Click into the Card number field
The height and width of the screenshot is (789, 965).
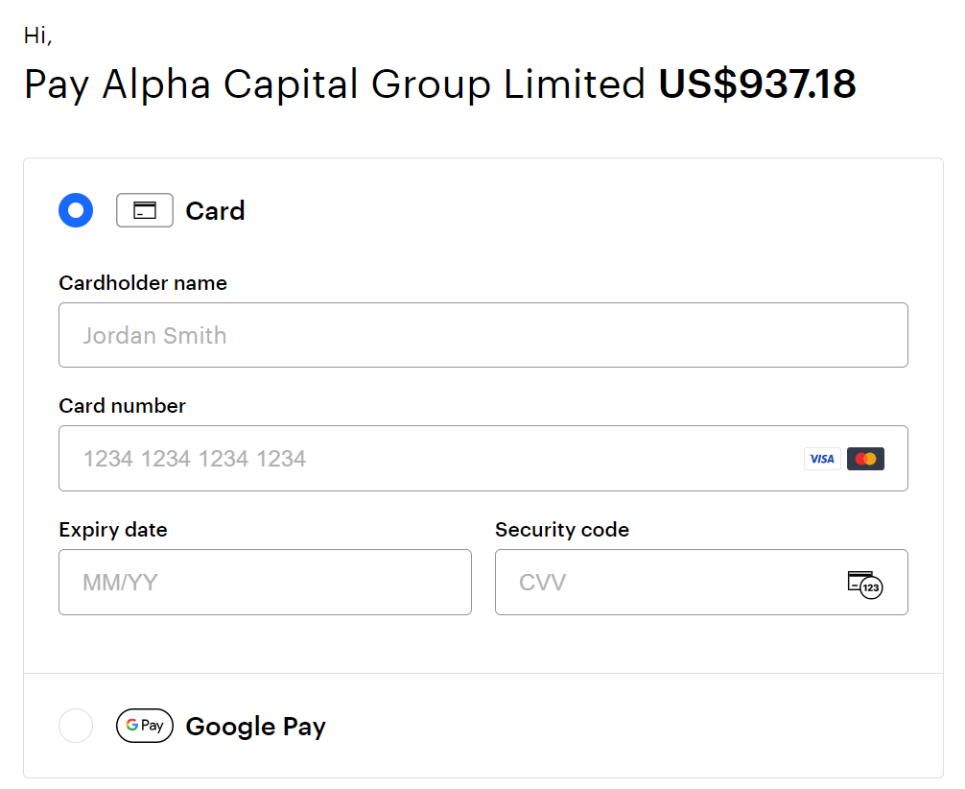click(422, 459)
